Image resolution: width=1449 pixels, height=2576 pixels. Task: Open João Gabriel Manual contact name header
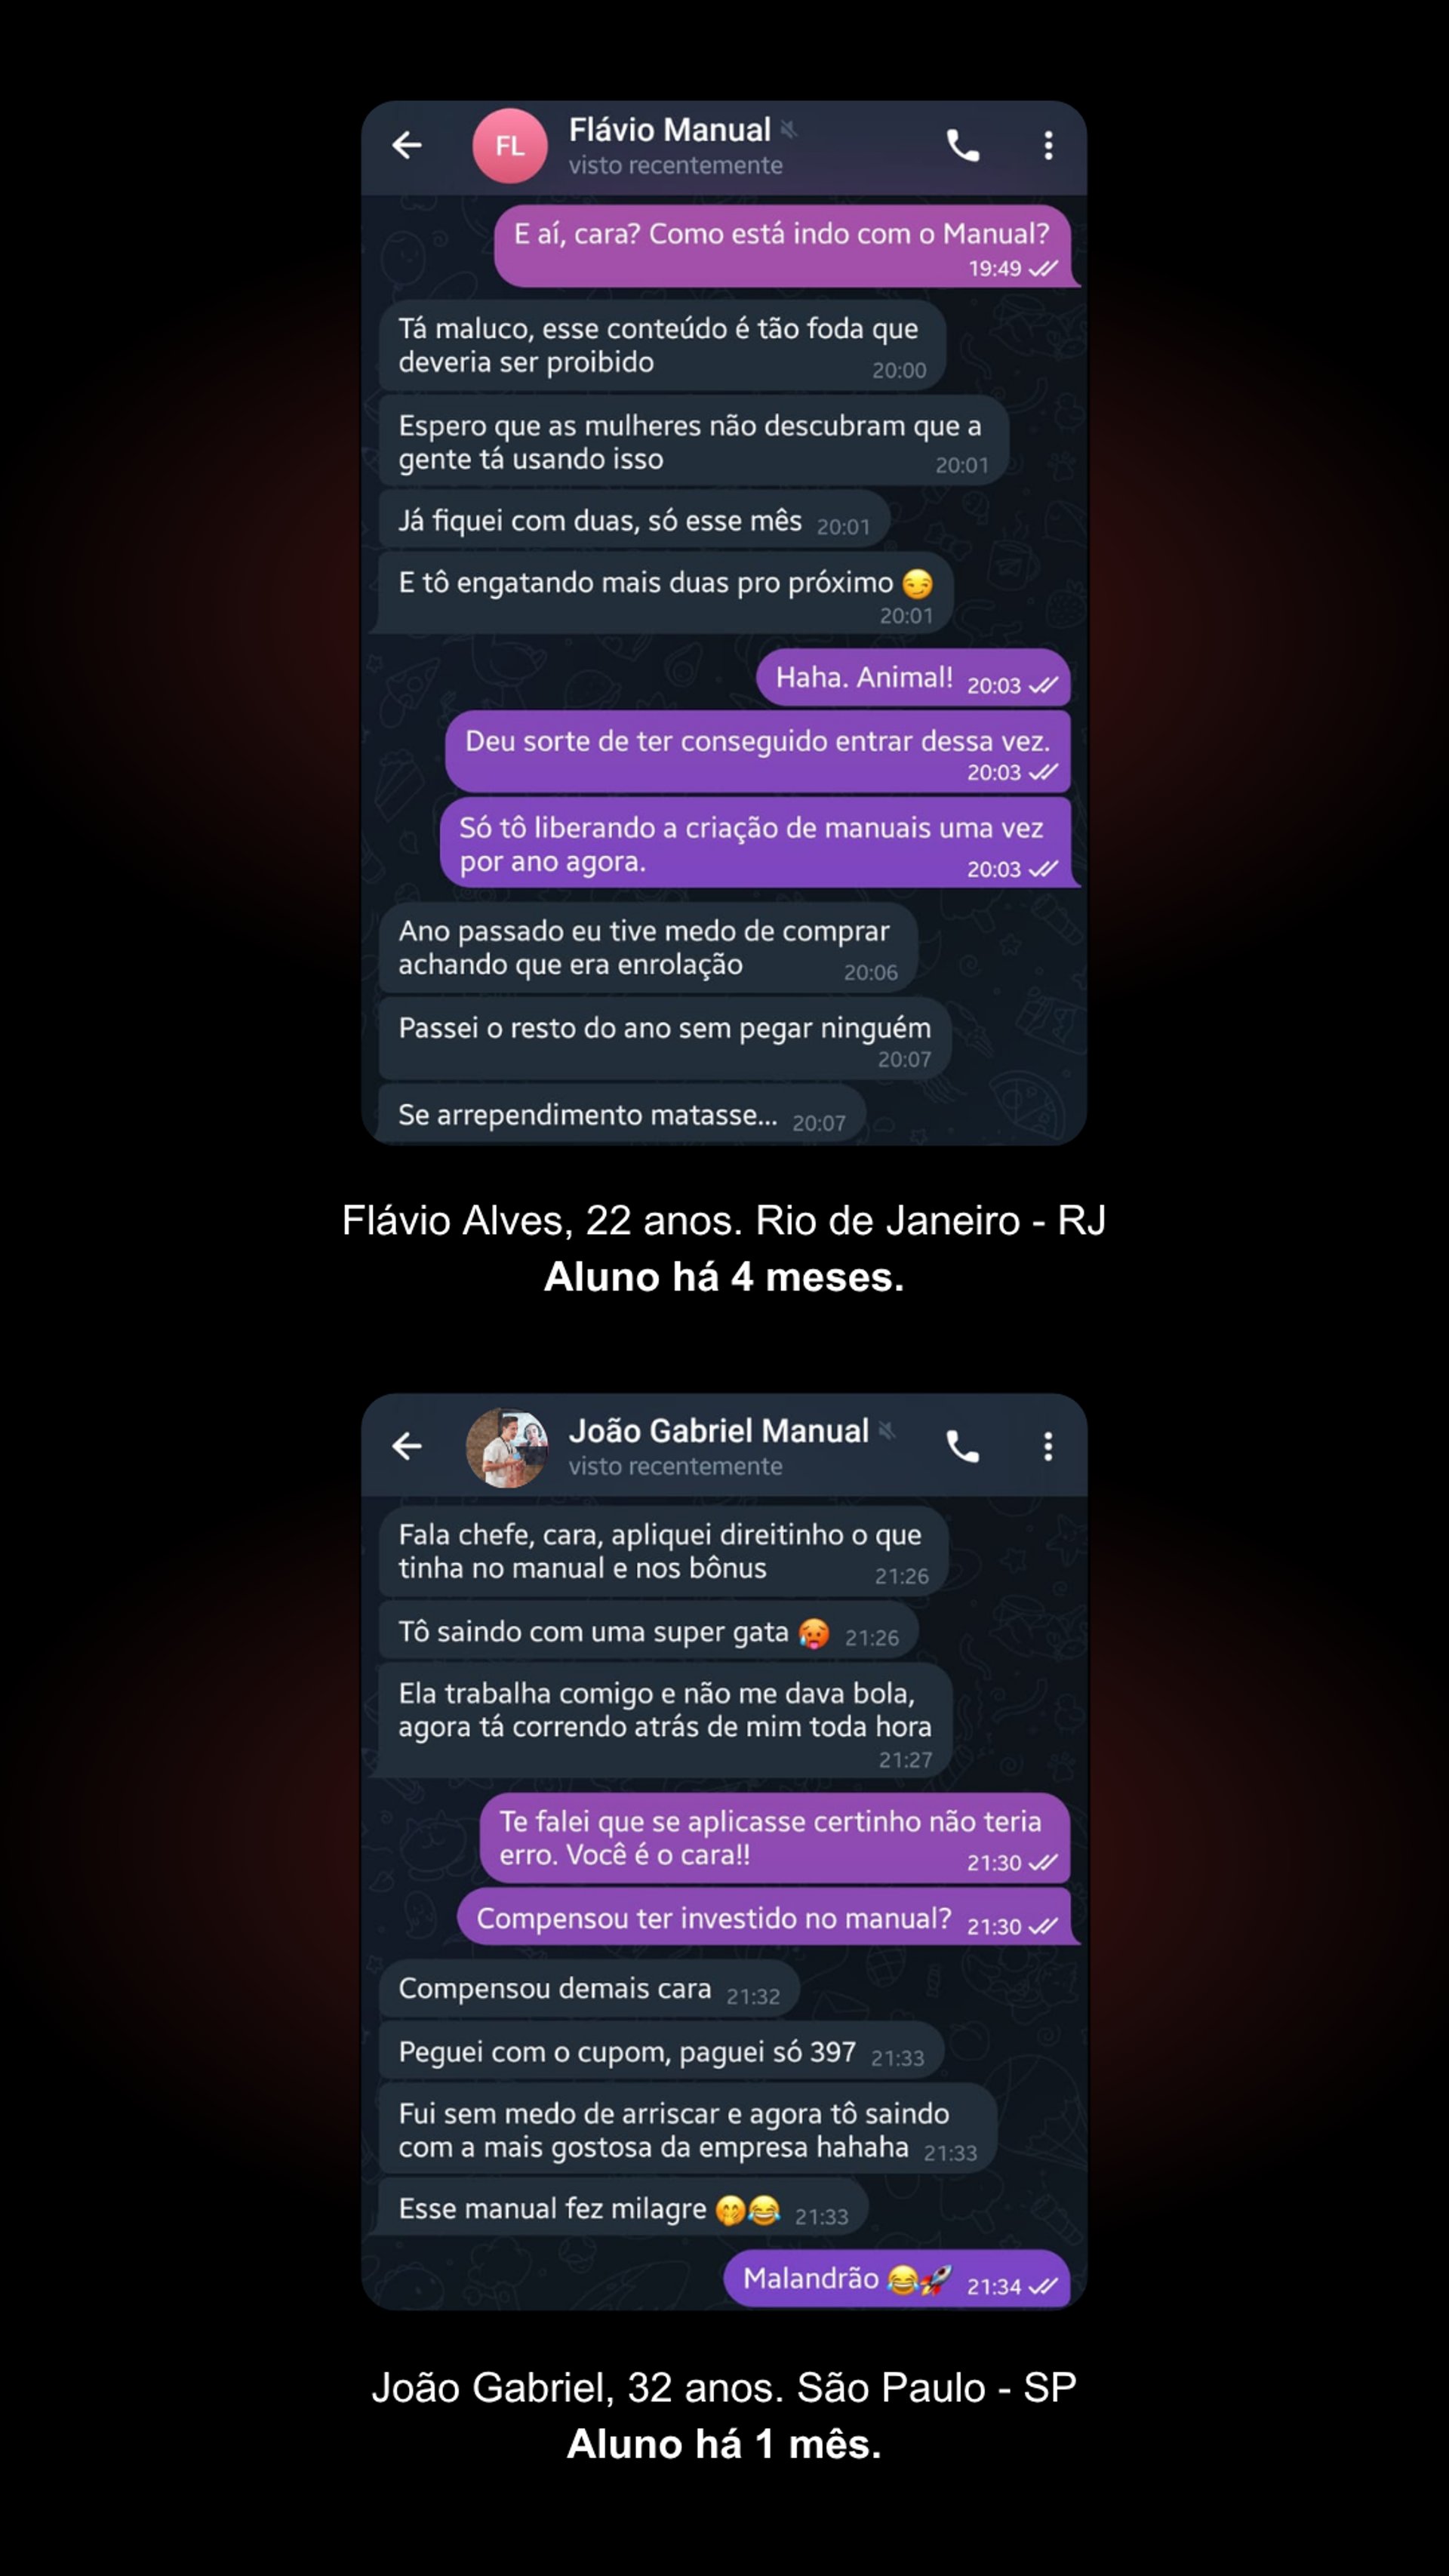coord(718,1431)
